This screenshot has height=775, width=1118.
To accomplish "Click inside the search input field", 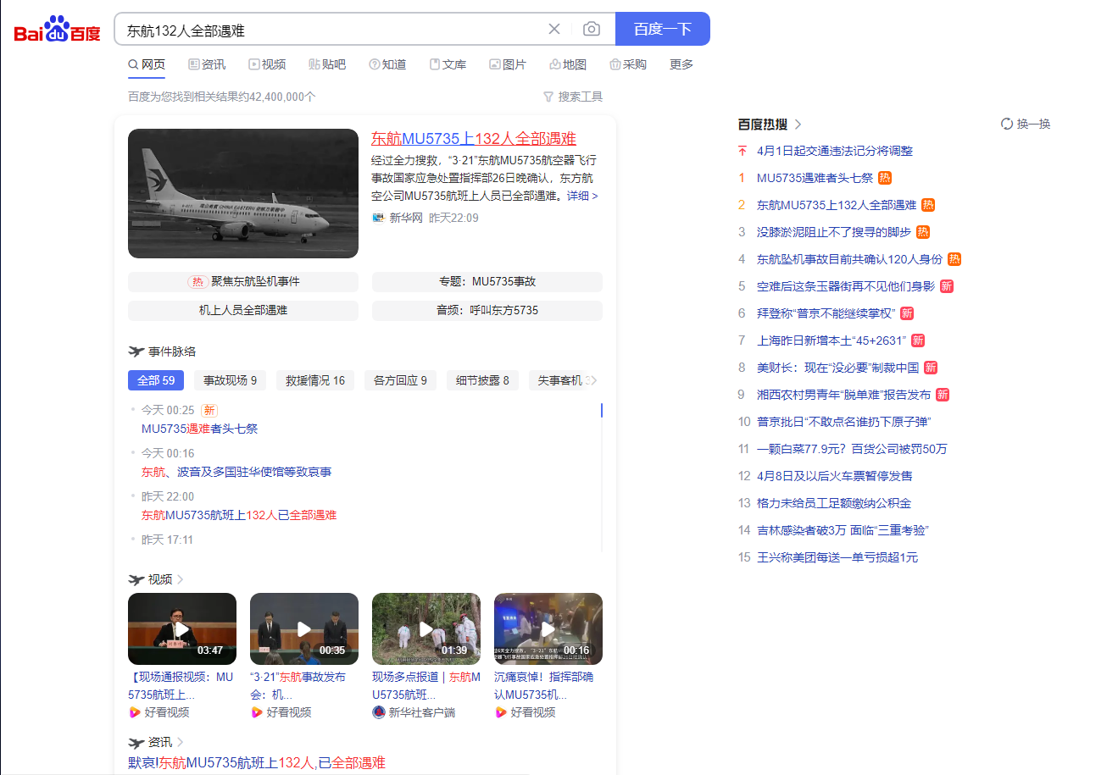I will (331, 30).
